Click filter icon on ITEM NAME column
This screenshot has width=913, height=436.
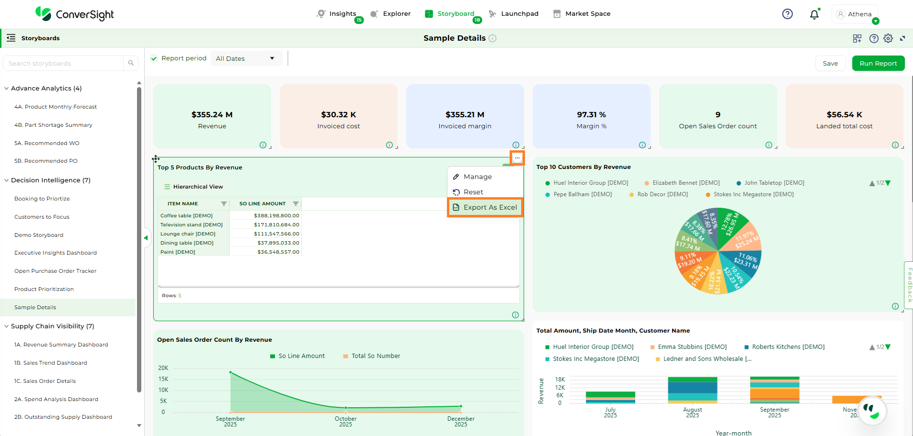tap(223, 204)
